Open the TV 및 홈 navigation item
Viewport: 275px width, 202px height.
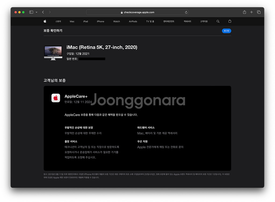coord(150,22)
